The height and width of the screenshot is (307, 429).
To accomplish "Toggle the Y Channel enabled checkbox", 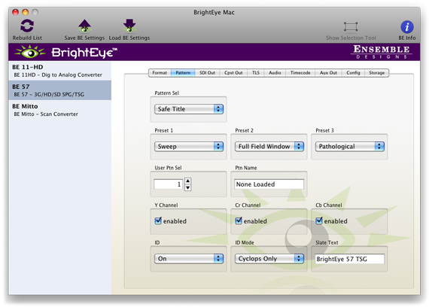I will pos(158,220).
